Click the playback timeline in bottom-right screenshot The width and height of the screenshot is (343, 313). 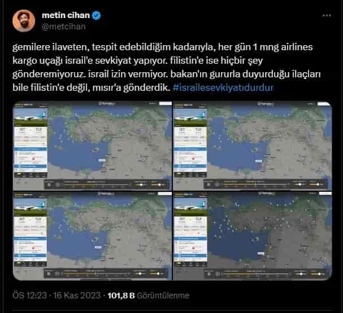point(256,274)
